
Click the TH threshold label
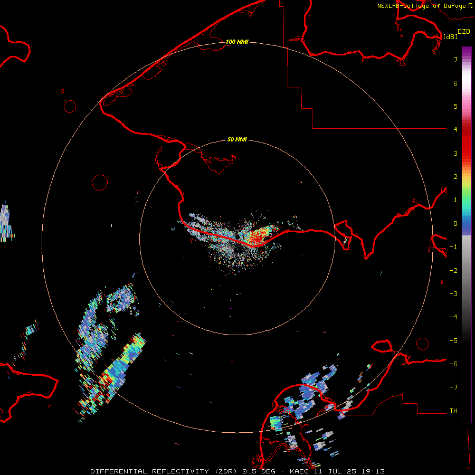pos(453,411)
